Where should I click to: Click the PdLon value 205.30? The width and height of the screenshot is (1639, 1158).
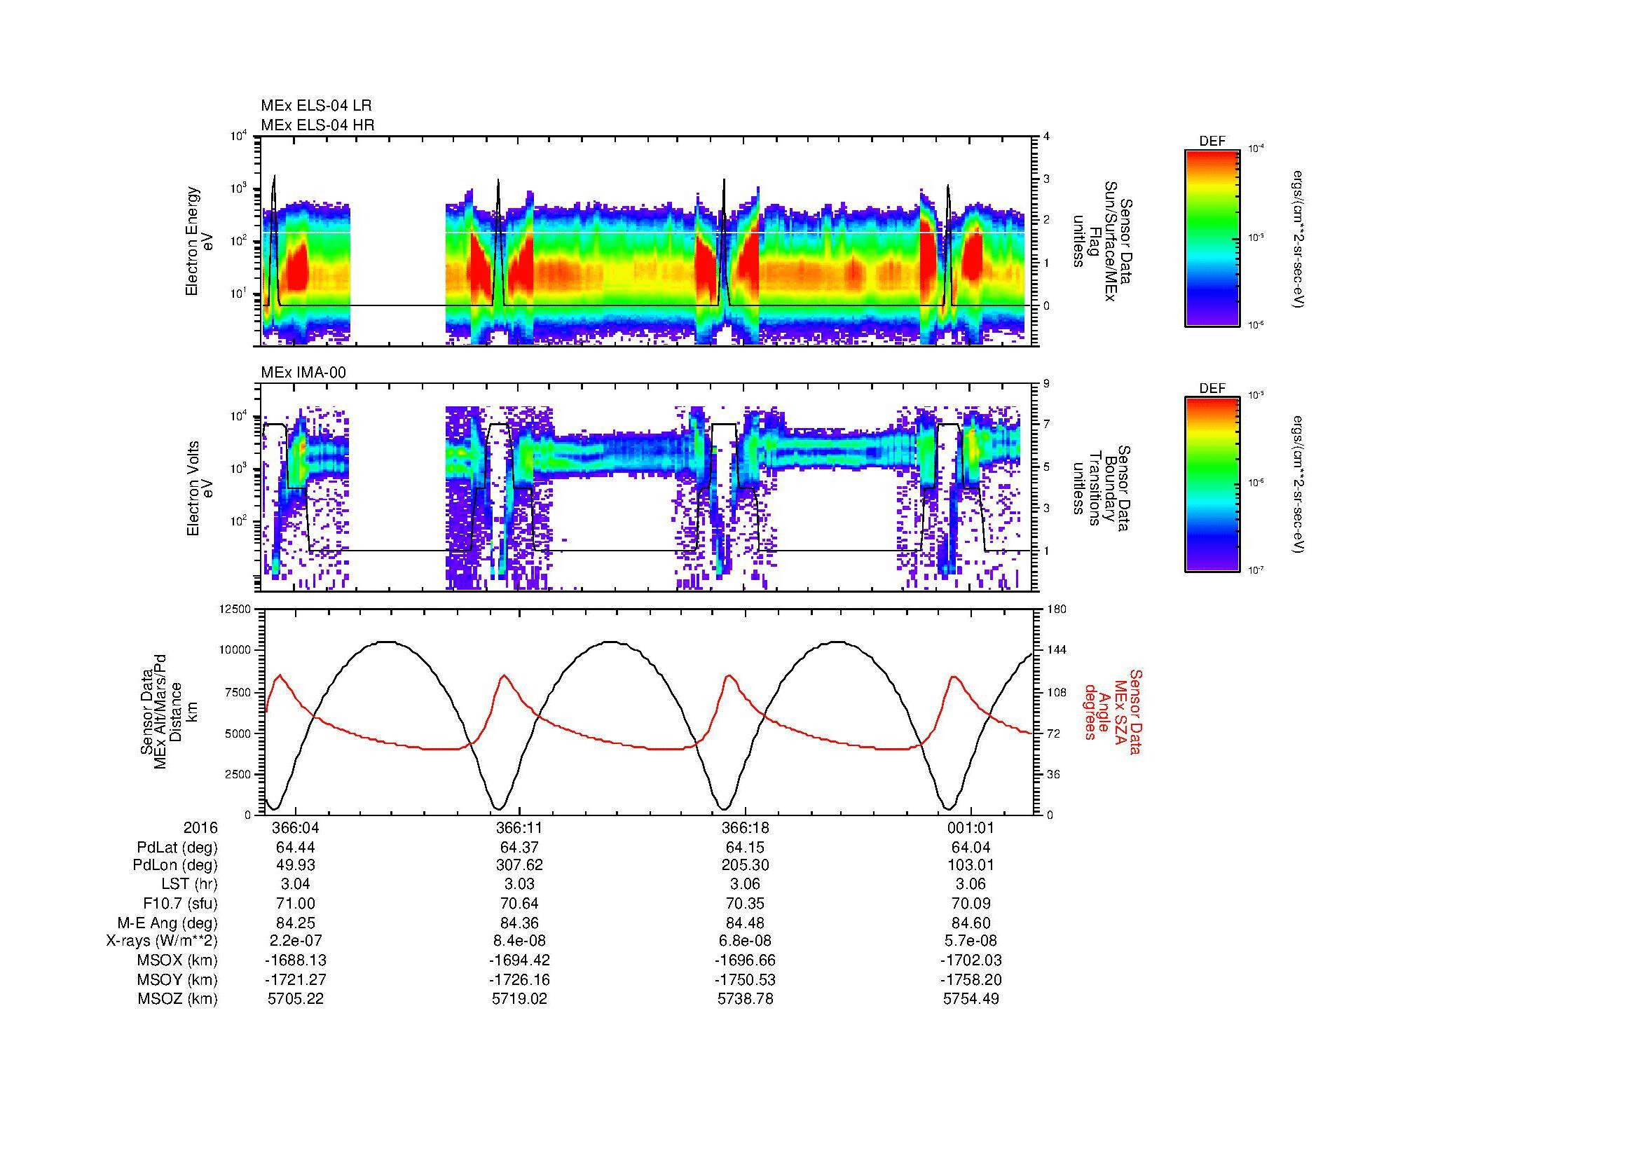pos(746,865)
